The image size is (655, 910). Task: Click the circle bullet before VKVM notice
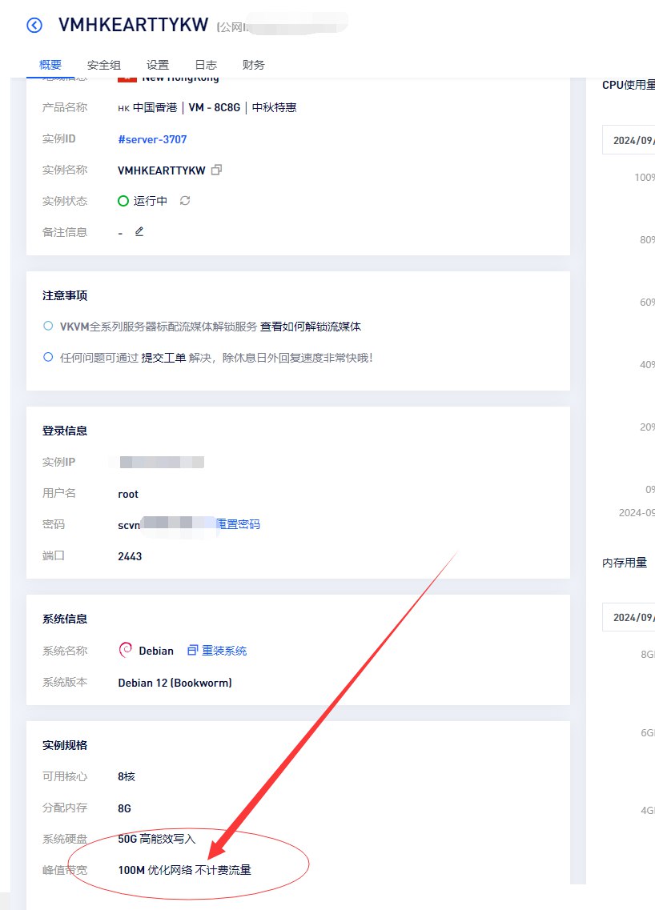[x=48, y=326]
